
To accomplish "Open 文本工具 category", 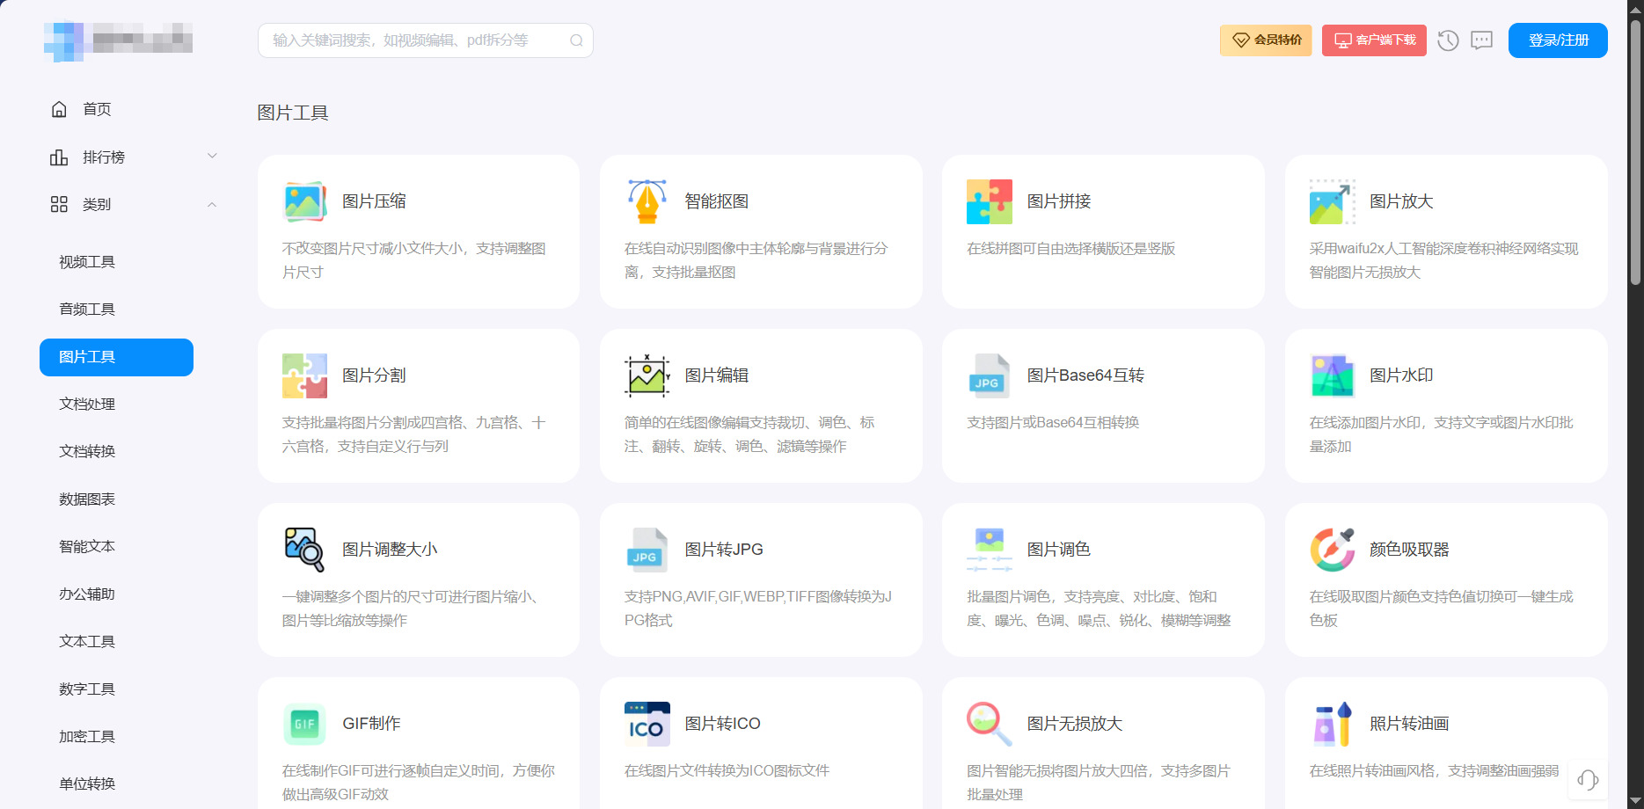I will point(87,642).
